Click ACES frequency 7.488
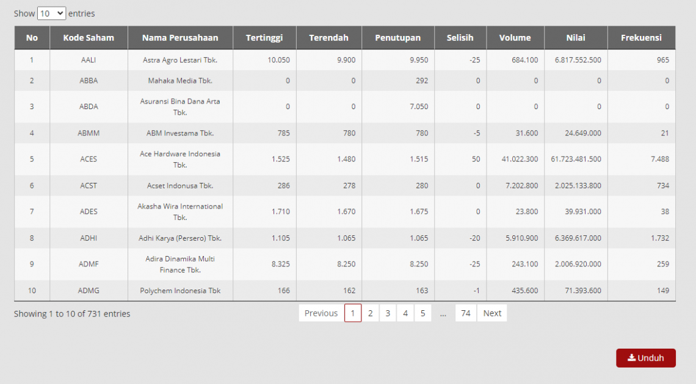Screen dimensions: 696x384 pyautogui.click(x=660, y=159)
